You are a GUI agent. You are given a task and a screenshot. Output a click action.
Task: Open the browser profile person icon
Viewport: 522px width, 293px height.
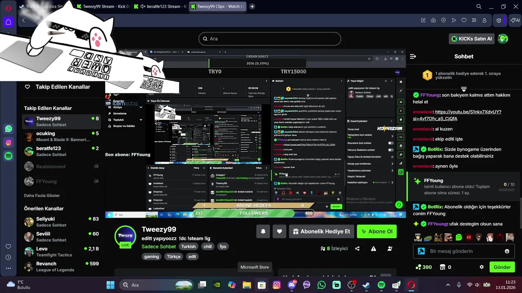click(484, 20)
